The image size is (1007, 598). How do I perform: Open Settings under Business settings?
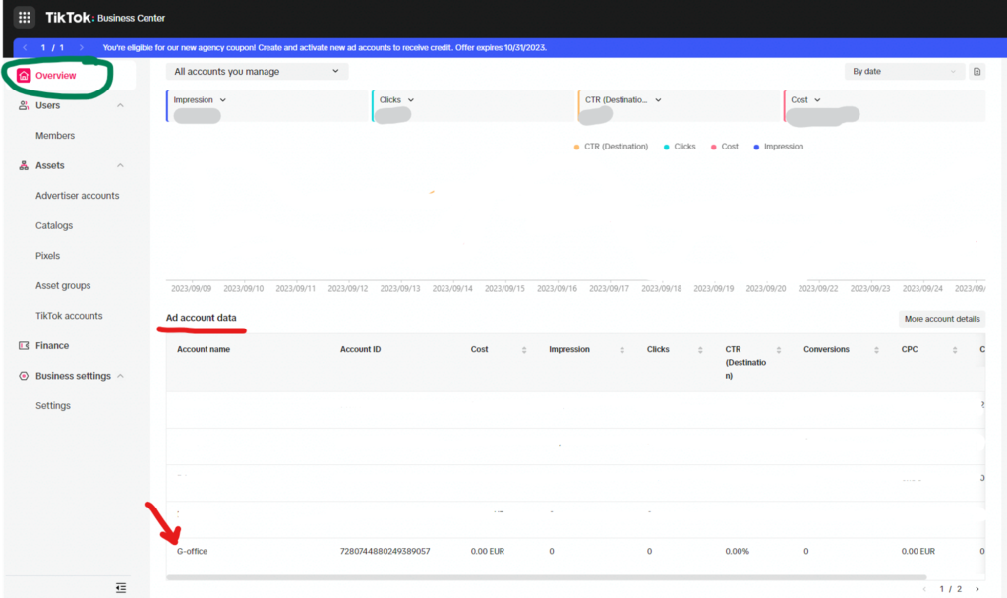click(53, 406)
